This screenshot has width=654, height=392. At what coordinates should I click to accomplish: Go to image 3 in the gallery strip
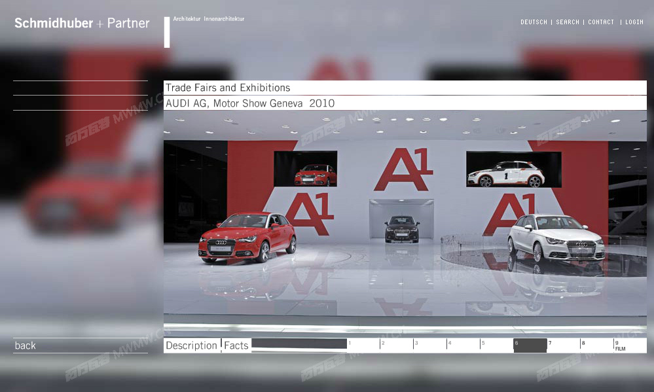click(430, 346)
